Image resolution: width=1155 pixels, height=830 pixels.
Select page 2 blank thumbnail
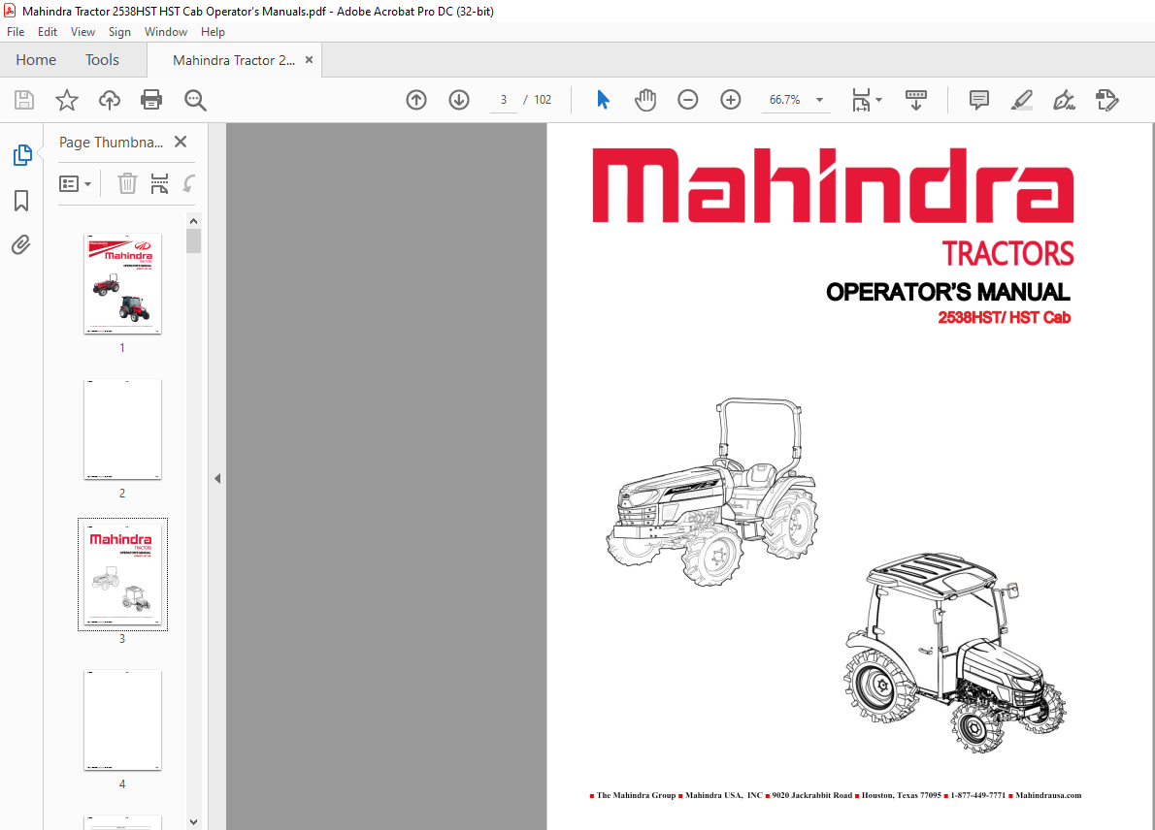point(122,429)
